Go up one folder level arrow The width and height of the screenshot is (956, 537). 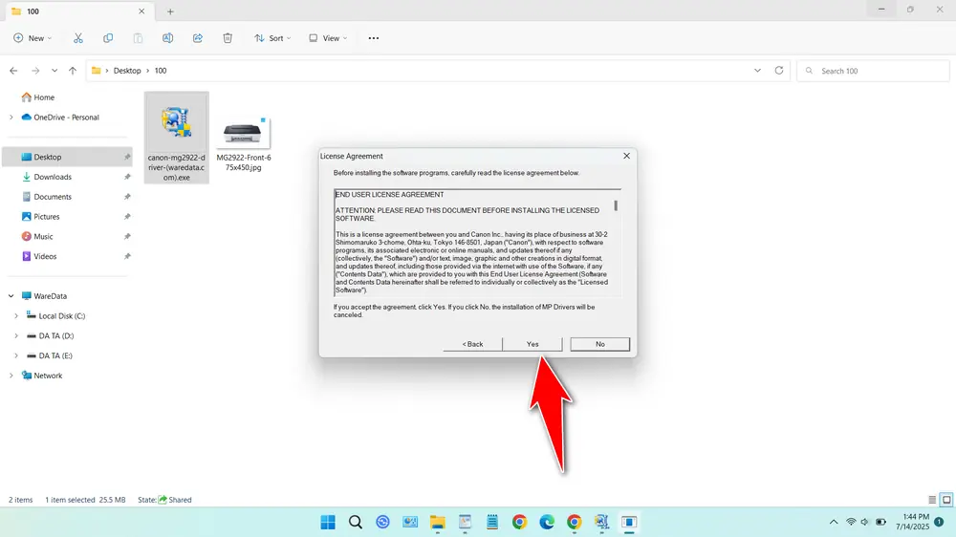(73, 71)
